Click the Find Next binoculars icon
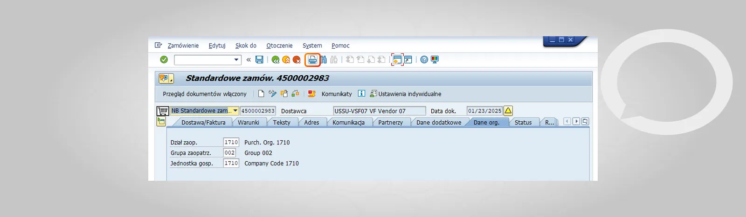Screen dimensions: 746x217 (334, 59)
